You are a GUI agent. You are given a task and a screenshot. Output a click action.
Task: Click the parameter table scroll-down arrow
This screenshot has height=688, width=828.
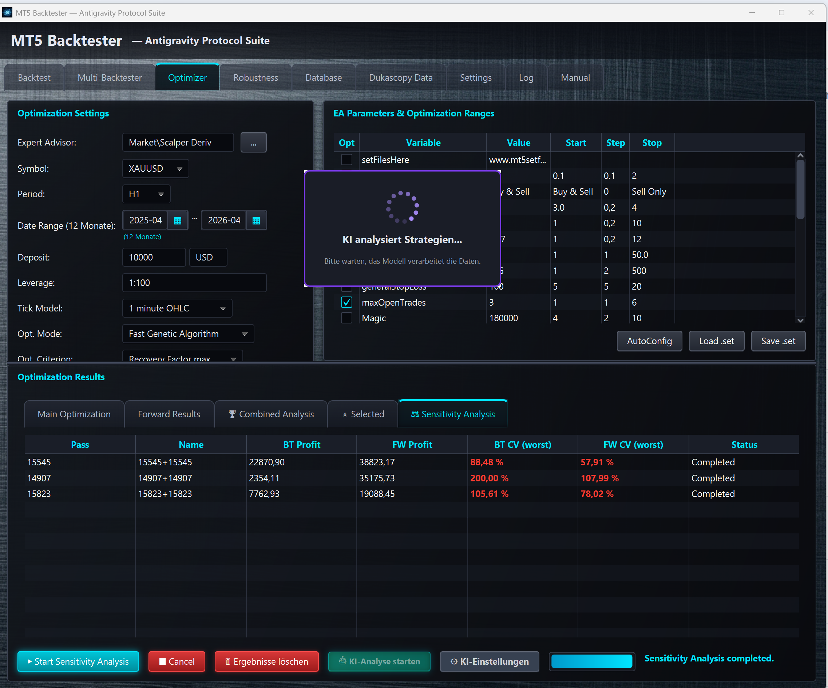tap(800, 321)
